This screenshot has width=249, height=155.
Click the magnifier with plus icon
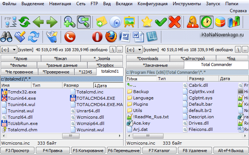[x=70, y=22]
